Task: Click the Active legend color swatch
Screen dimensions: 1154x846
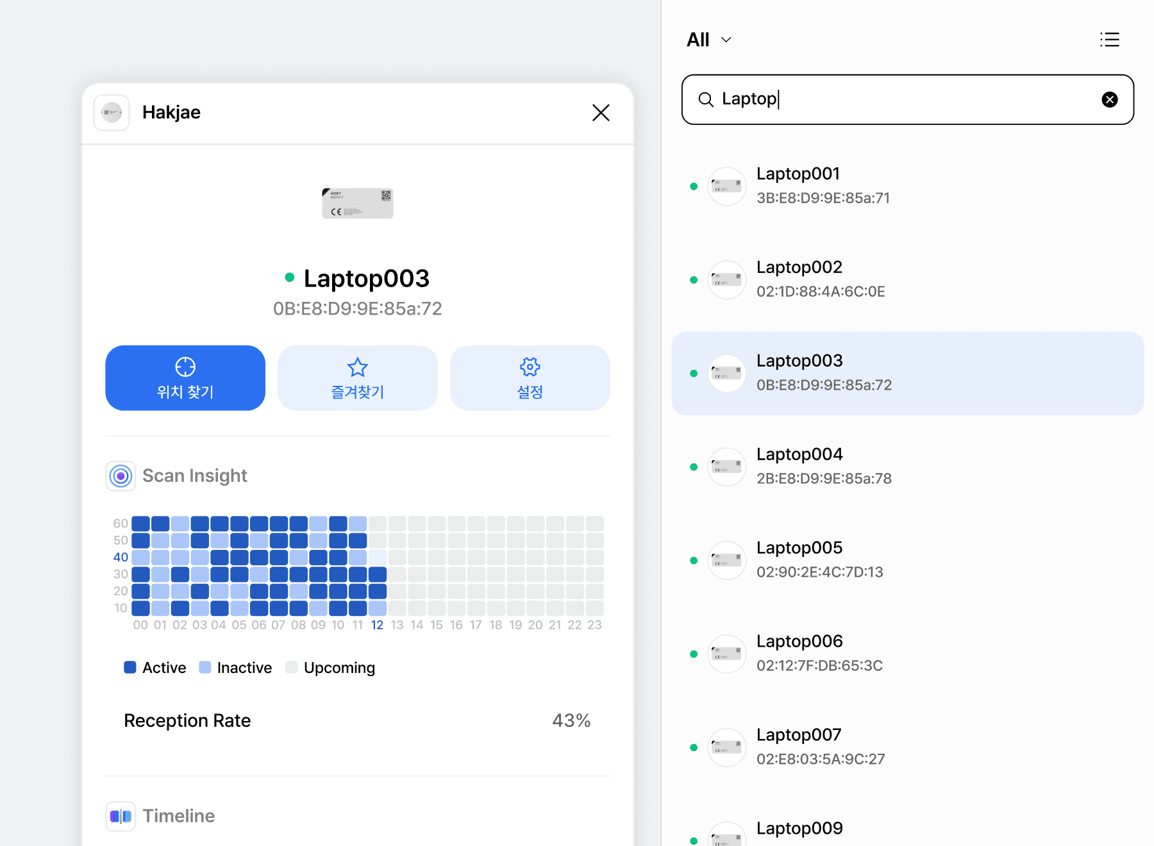Action: (x=130, y=667)
